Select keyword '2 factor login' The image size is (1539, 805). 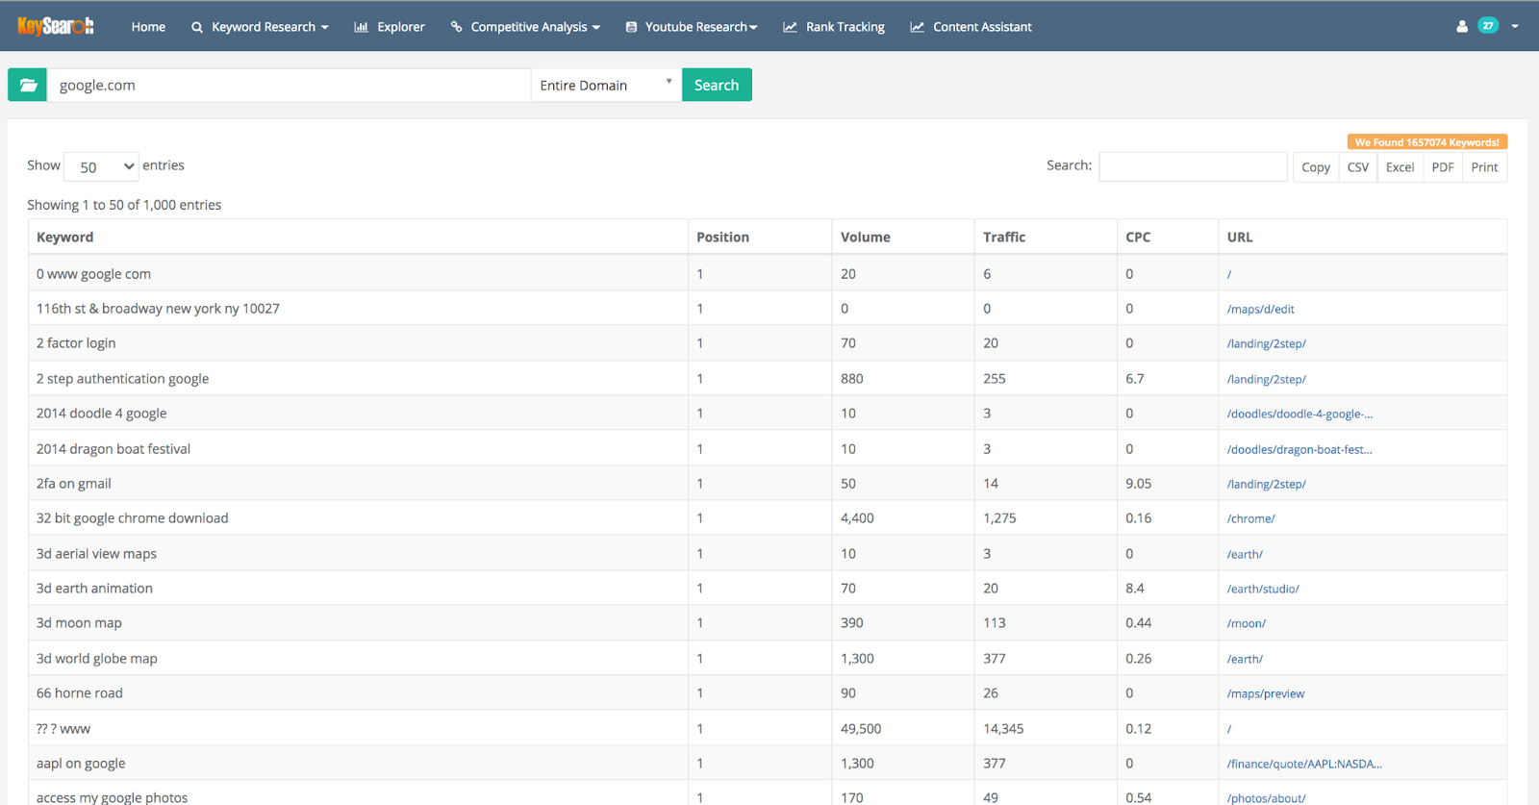point(76,343)
